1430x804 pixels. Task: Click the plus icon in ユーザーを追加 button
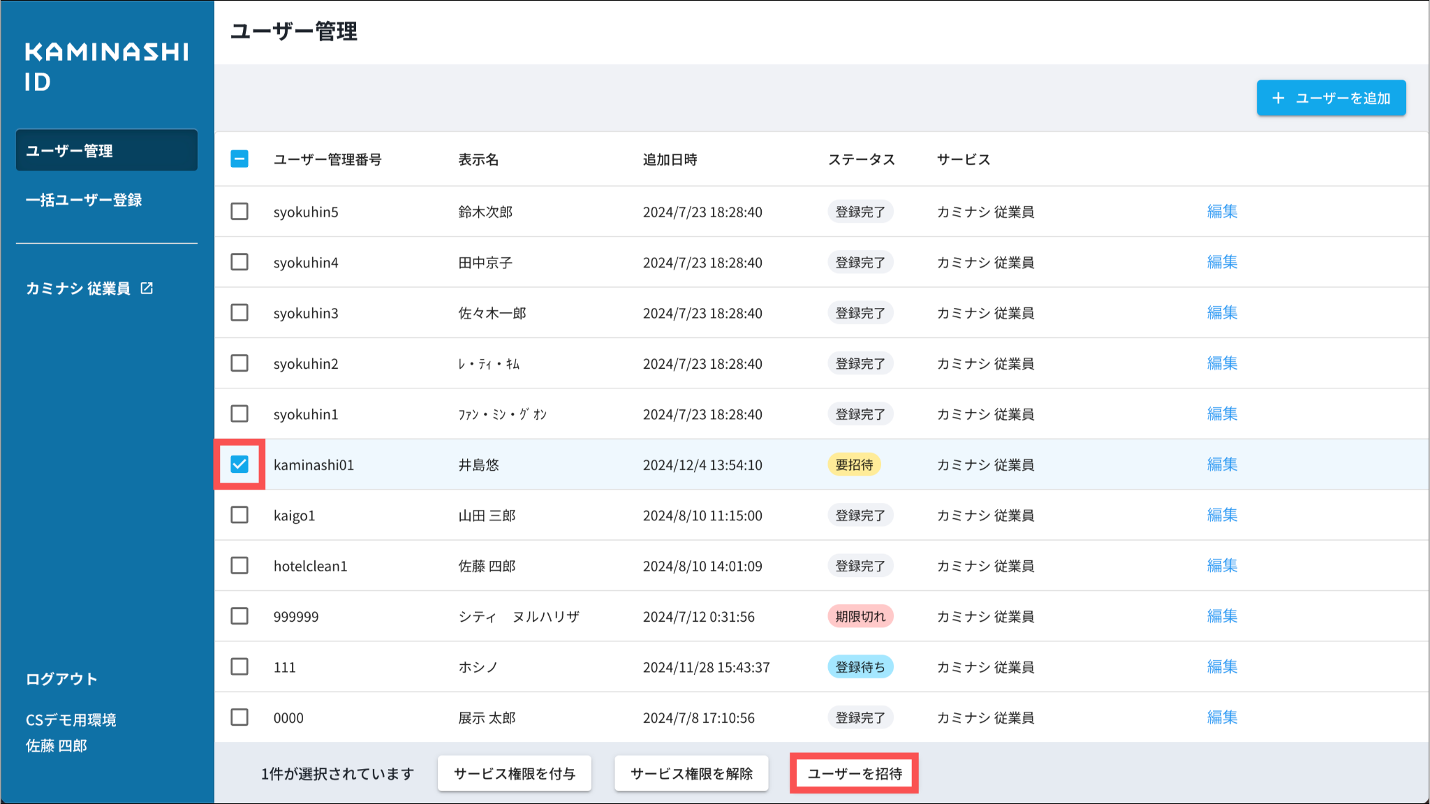pos(1278,98)
